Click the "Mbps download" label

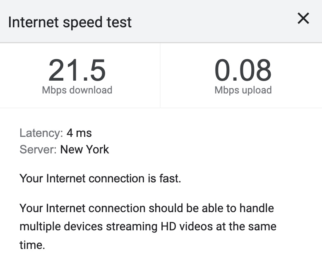click(77, 90)
